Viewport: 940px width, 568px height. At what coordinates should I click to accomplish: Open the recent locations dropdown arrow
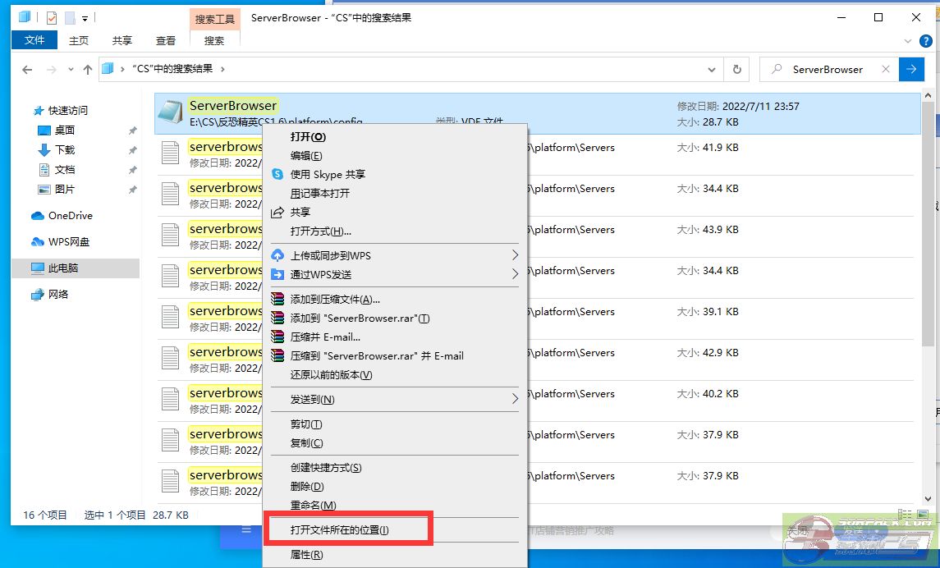pos(71,70)
